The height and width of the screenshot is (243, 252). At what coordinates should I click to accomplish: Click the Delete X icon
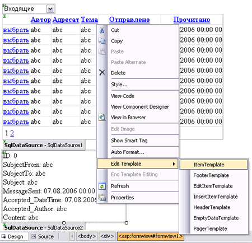[x=102, y=72]
